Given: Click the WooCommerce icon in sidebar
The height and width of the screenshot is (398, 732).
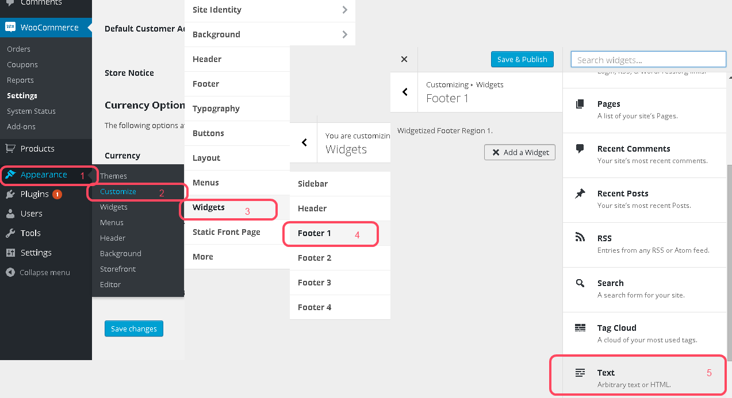Looking at the screenshot, I should point(10,27).
